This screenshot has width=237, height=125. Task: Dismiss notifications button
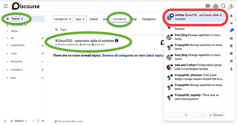[x=216, y=115]
